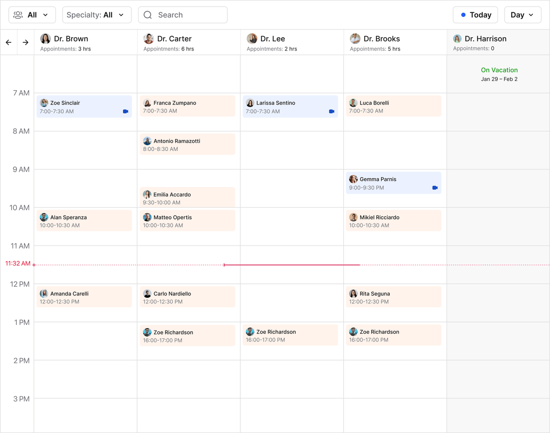Image resolution: width=550 pixels, height=433 pixels.
Task: Click the Dr. Brooks column header name
Action: coord(381,39)
